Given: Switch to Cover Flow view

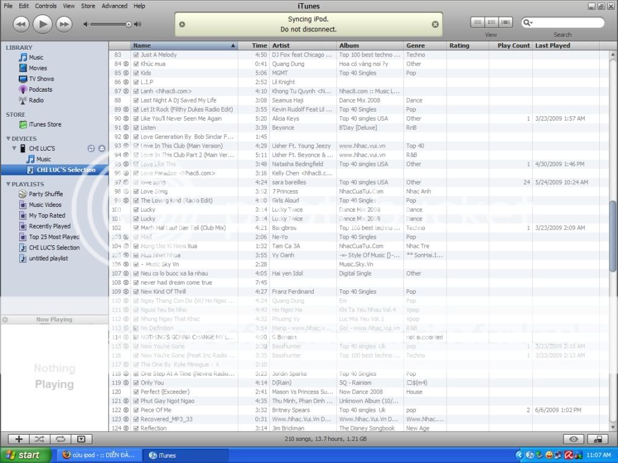Looking at the screenshot, I should pyautogui.click(x=506, y=23).
